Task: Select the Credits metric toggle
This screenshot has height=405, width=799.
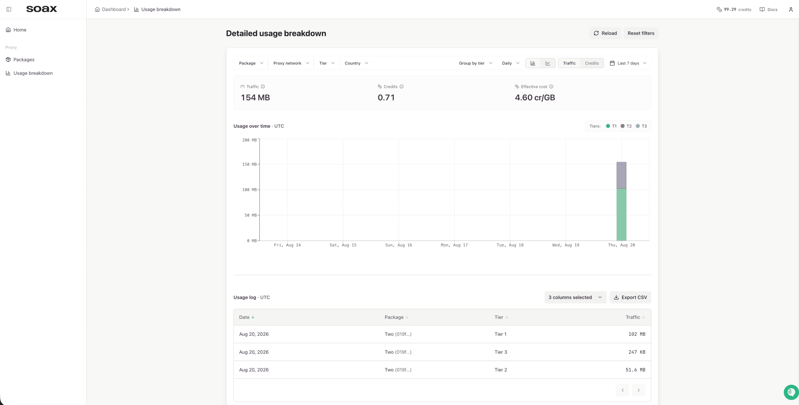Action: point(592,63)
